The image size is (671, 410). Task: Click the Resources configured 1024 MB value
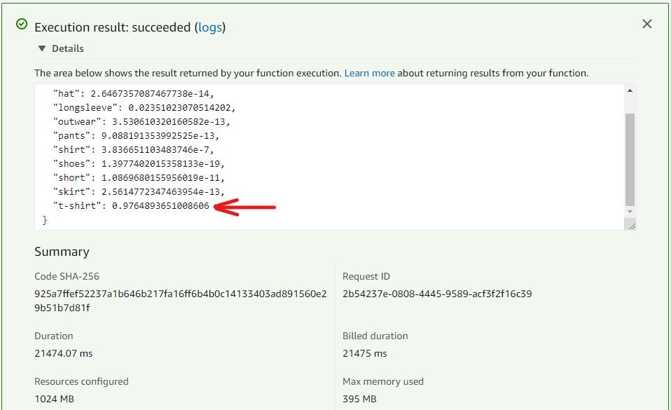[55, 399]
